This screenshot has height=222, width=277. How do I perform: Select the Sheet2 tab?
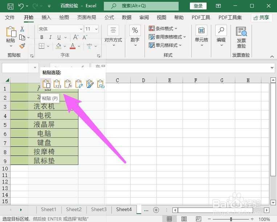coord(74,209)
